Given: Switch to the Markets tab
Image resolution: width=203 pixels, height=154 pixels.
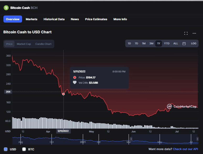Looking at the screenshot, I should click(32, 19).
